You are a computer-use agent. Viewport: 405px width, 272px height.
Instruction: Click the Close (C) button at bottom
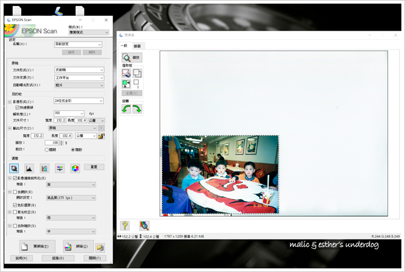click(x=95, y=258)
